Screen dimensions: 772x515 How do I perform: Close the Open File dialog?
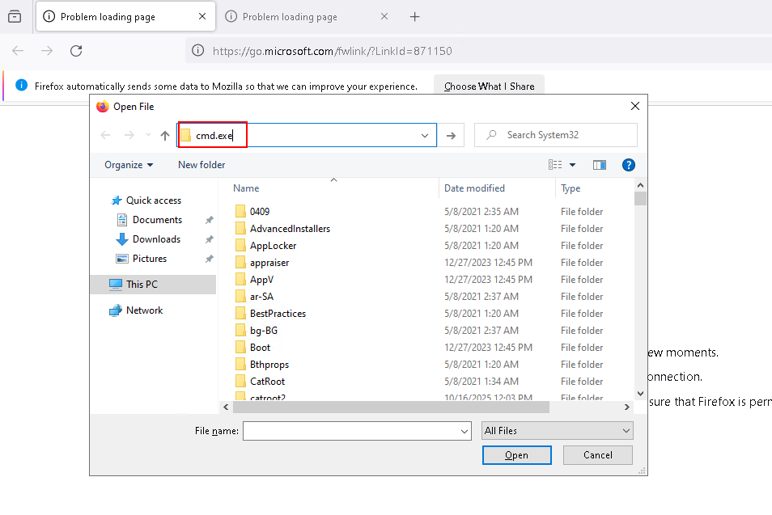coord(635,106)
